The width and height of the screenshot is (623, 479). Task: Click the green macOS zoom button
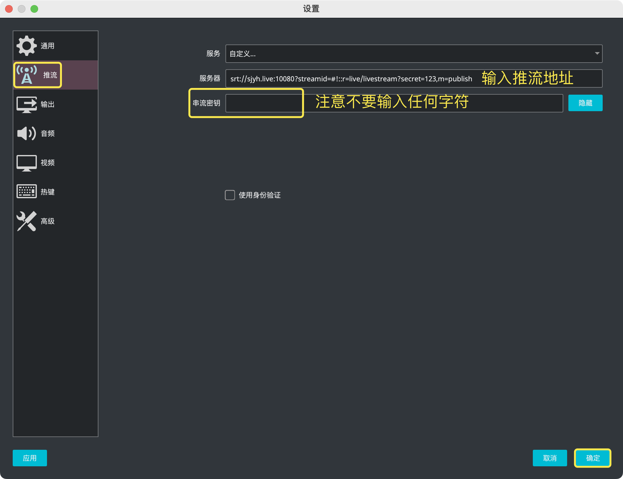click(x=34, y=9)
